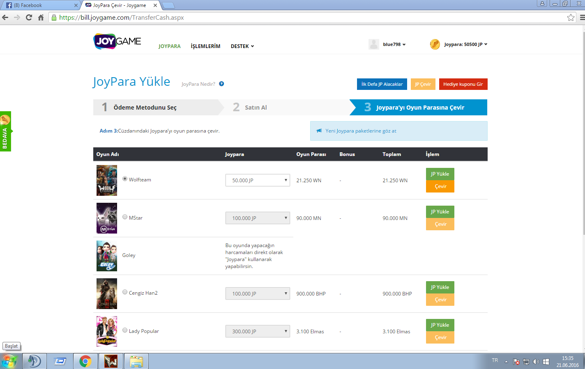
Task: Open Lady Popular Joypara amount dropdown
Action: pos(258,331)
